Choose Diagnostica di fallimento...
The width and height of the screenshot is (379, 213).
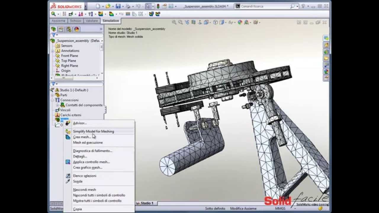click(92, 151)
